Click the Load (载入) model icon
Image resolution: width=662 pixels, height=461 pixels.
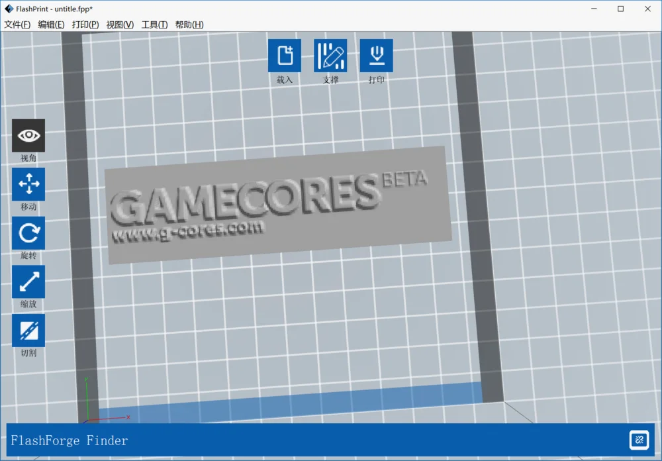pyautogui.click(x=285, y=56)
